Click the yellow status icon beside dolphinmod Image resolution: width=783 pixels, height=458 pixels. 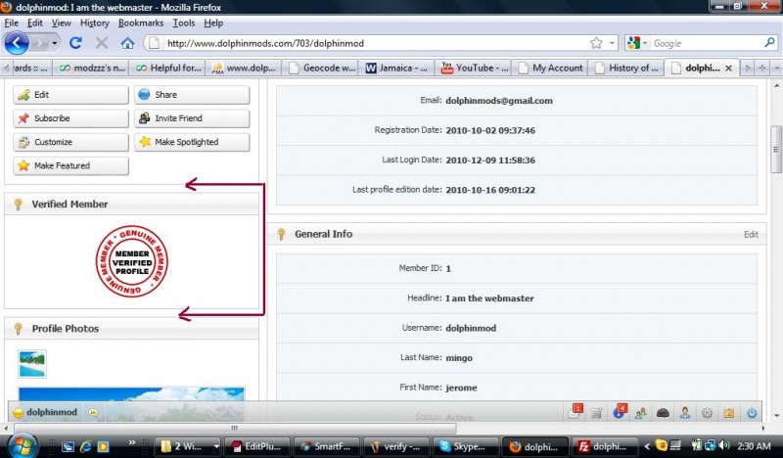point(18,413)
